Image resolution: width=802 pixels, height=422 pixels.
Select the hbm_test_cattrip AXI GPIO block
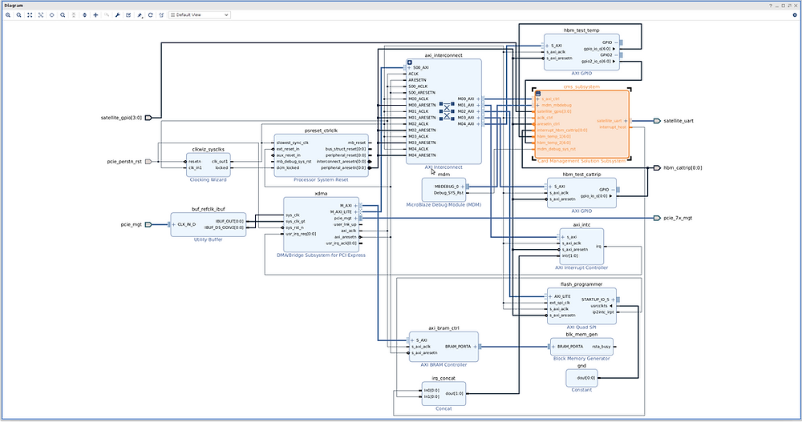(581, 193)
